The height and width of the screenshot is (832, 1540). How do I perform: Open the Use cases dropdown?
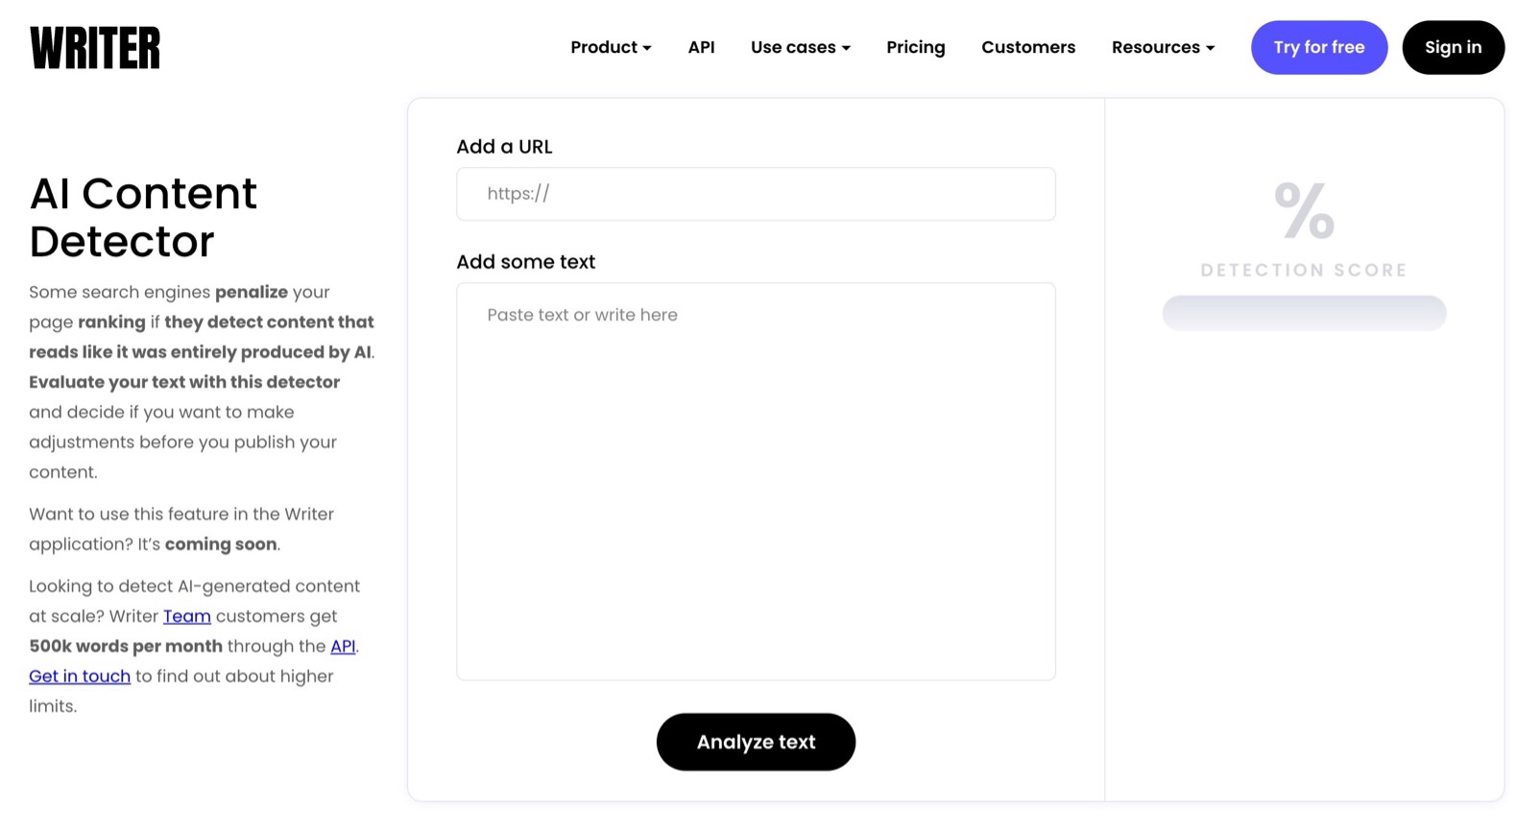pos(800,47)
